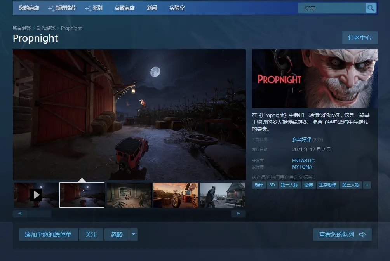Click 动作游戏 breadcrumb link

pyautogui.click(x=46, y=28)
